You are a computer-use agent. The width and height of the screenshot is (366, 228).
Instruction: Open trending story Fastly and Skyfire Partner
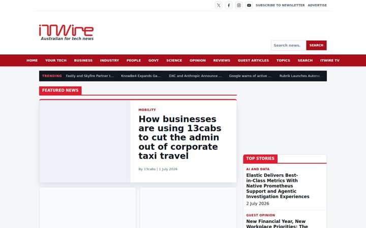pos(89,76)
